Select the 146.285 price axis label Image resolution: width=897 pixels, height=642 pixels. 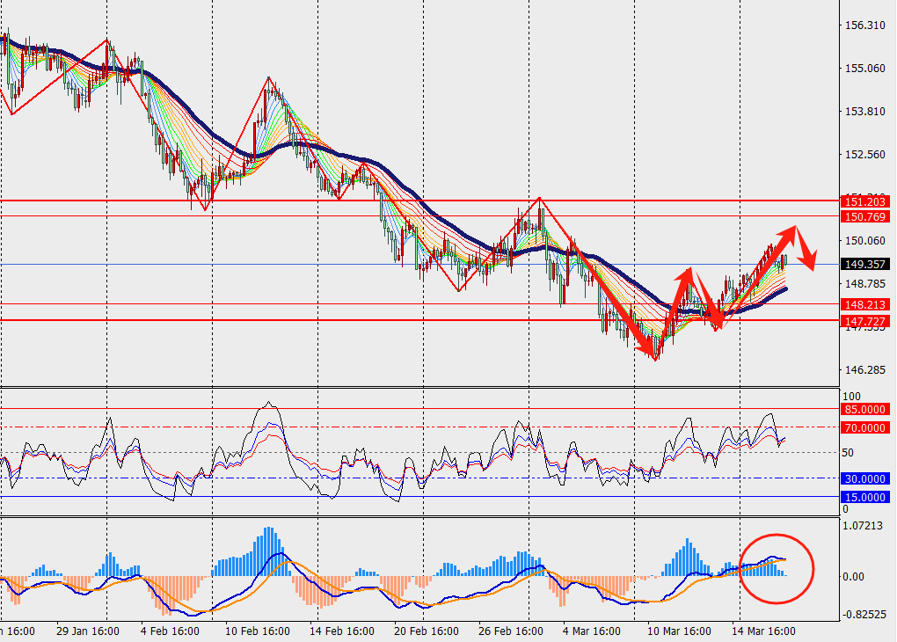click(x=863, y=369)
